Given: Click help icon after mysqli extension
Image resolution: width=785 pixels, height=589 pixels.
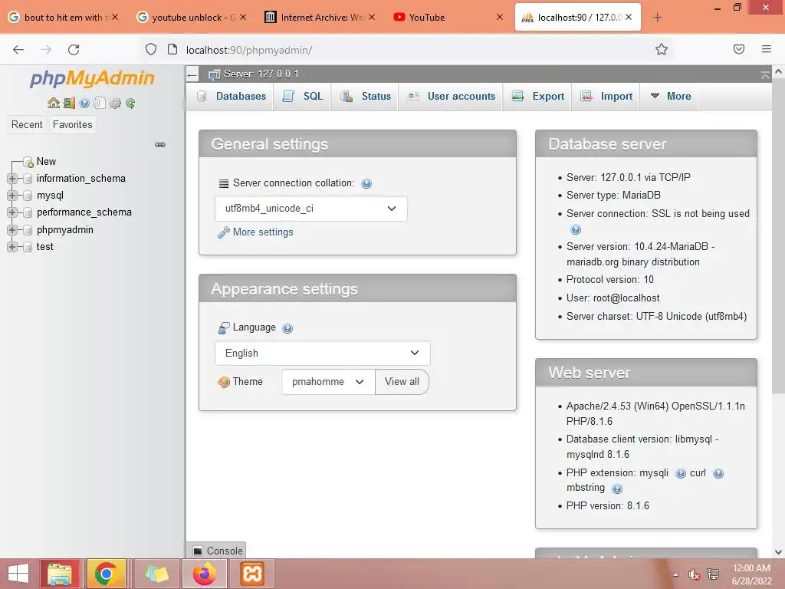Looking at the screenshot, I should click(x=681, y=473).
